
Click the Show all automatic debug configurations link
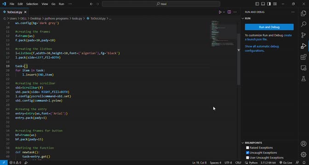(262, 49)
